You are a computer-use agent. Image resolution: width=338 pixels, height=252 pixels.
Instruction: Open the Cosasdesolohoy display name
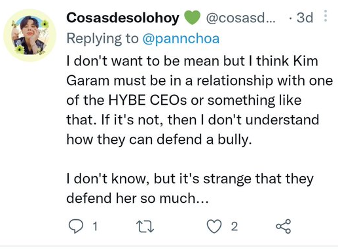point(122,18)
